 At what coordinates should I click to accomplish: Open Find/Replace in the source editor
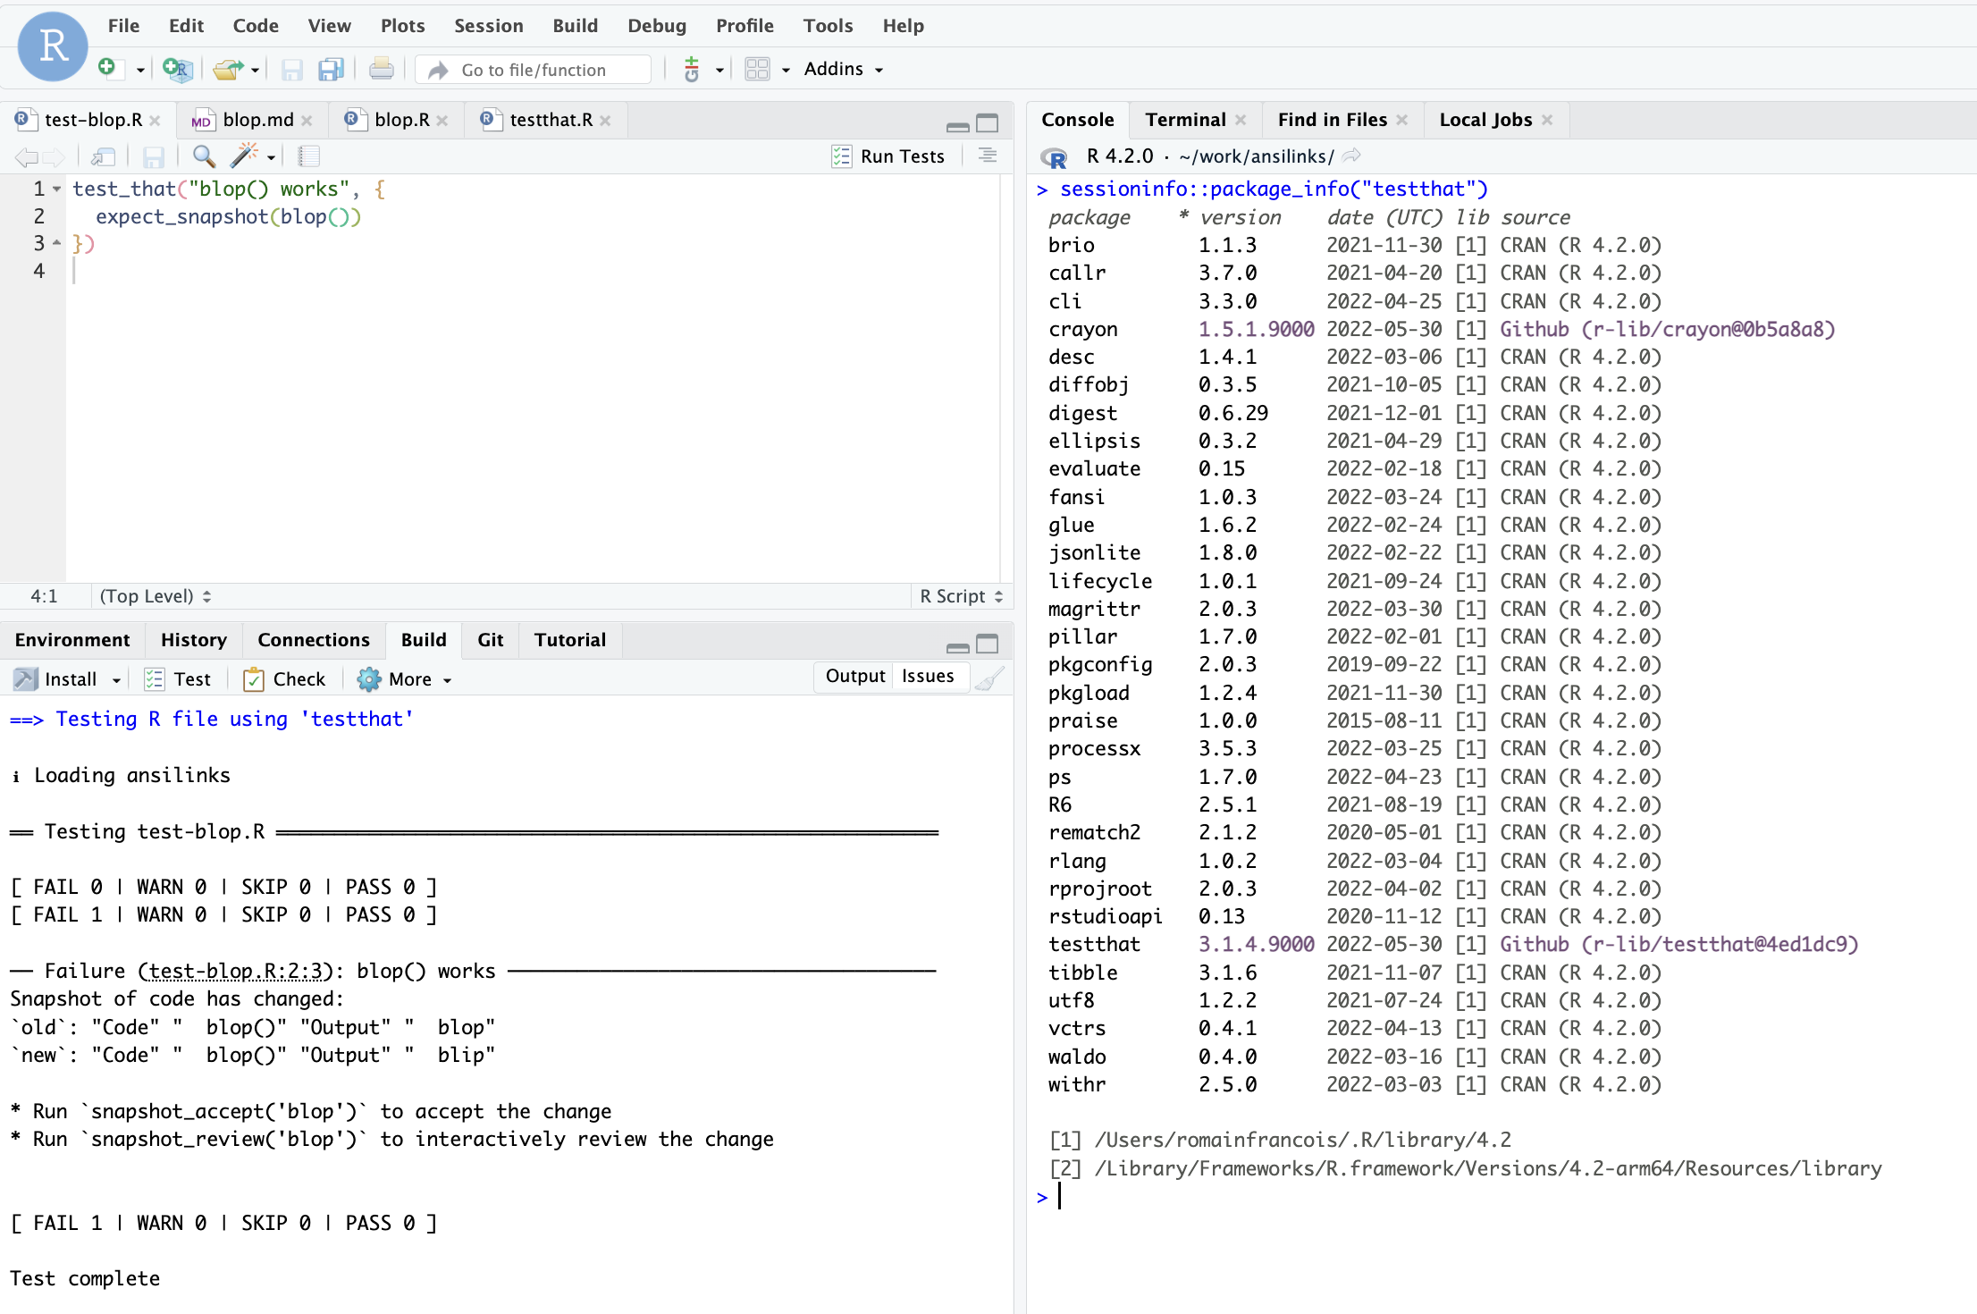click(x=204, y=156)
